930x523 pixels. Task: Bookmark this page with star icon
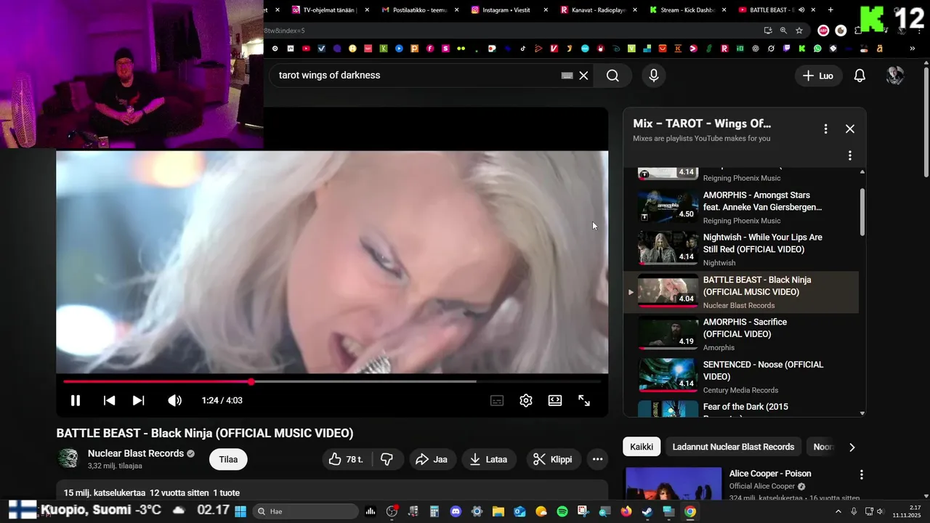click(x=799, y=31)
